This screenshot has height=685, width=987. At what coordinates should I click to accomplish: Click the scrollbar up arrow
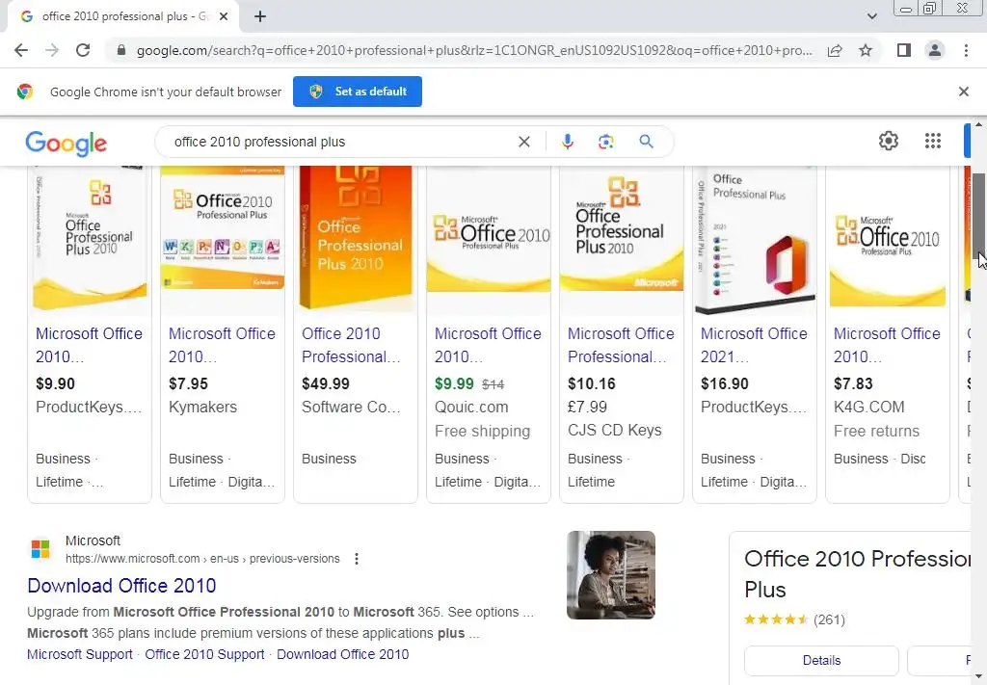979,124
